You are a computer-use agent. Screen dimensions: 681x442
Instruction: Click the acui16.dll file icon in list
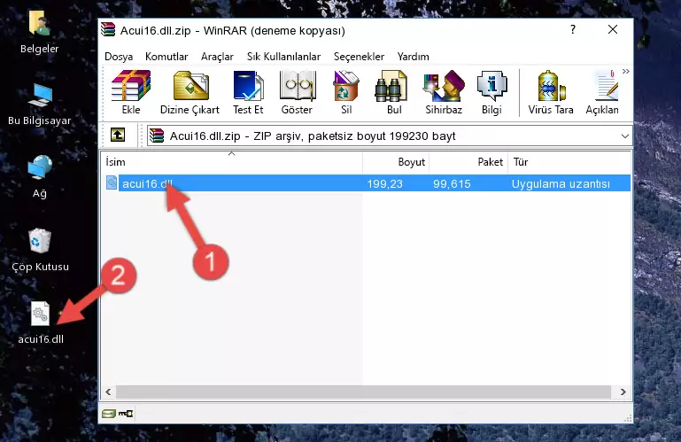coord(112,183)
